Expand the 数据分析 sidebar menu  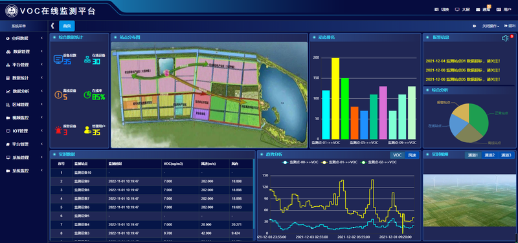coord(24,91)
